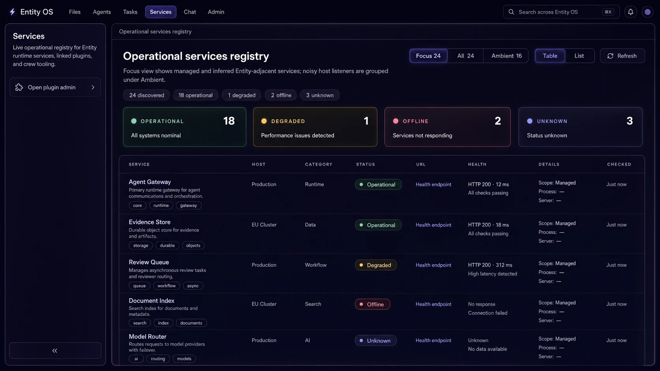The image size is (660, 371).
Task: Go to the Tasks section
Action: [x=130, y=12]
